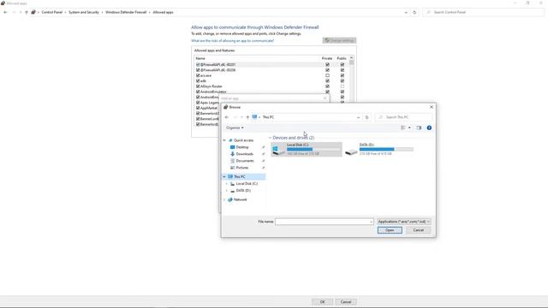Click Cancel in the Browse dialog
Screen dimensions: 548x308
(419, 230)
